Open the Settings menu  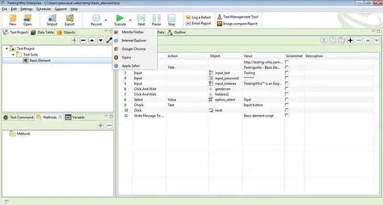tap(26, 9)
